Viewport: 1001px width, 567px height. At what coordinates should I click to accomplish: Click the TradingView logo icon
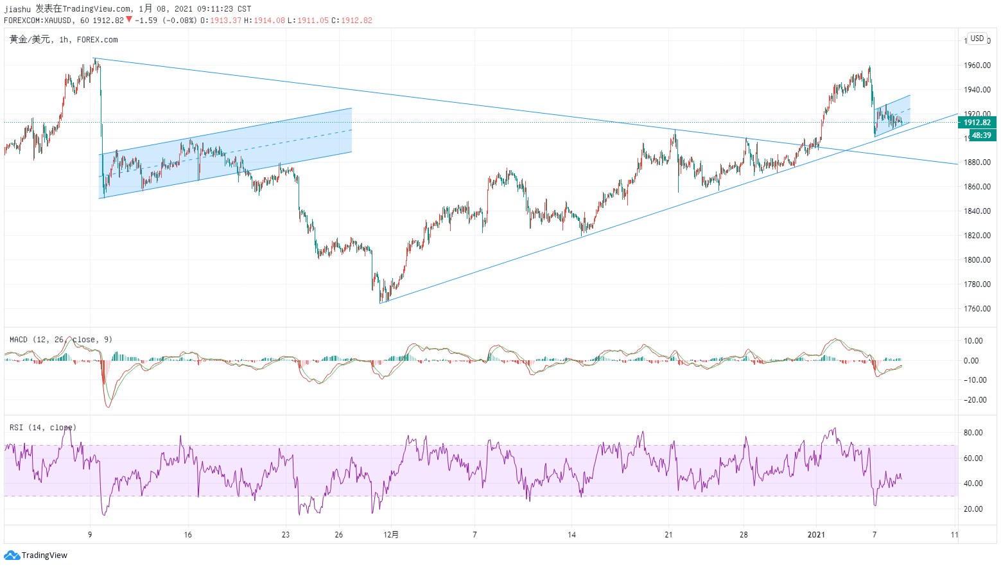click(12, 555)
